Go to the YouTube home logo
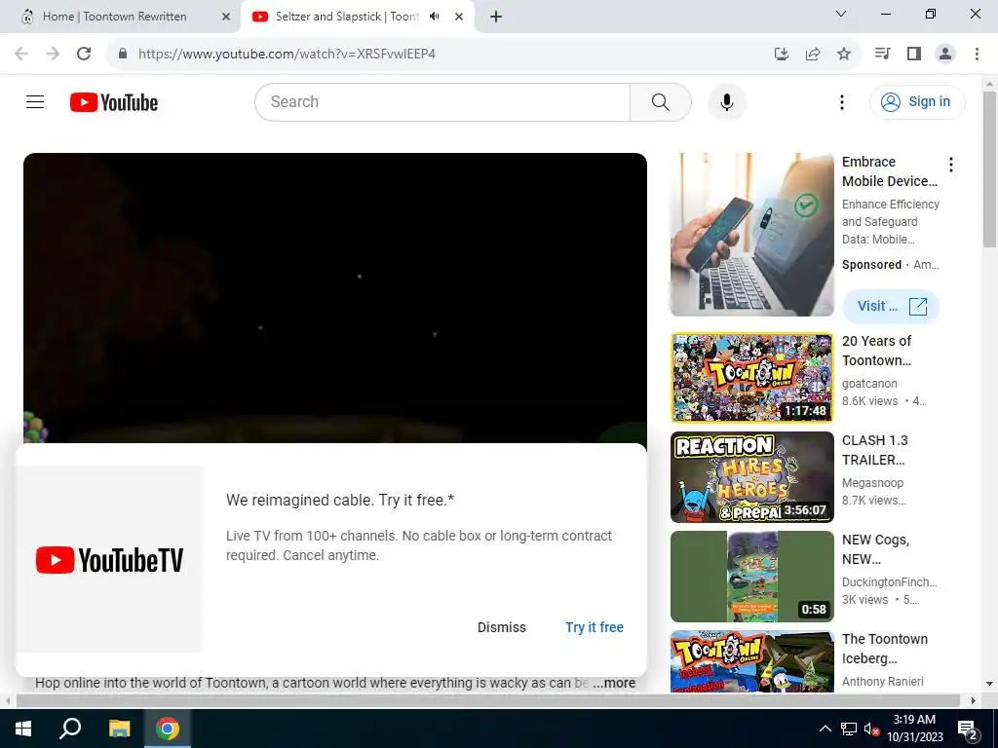This screenshot has height=748, width=998. pyautogui.click(x=114, y=102)
